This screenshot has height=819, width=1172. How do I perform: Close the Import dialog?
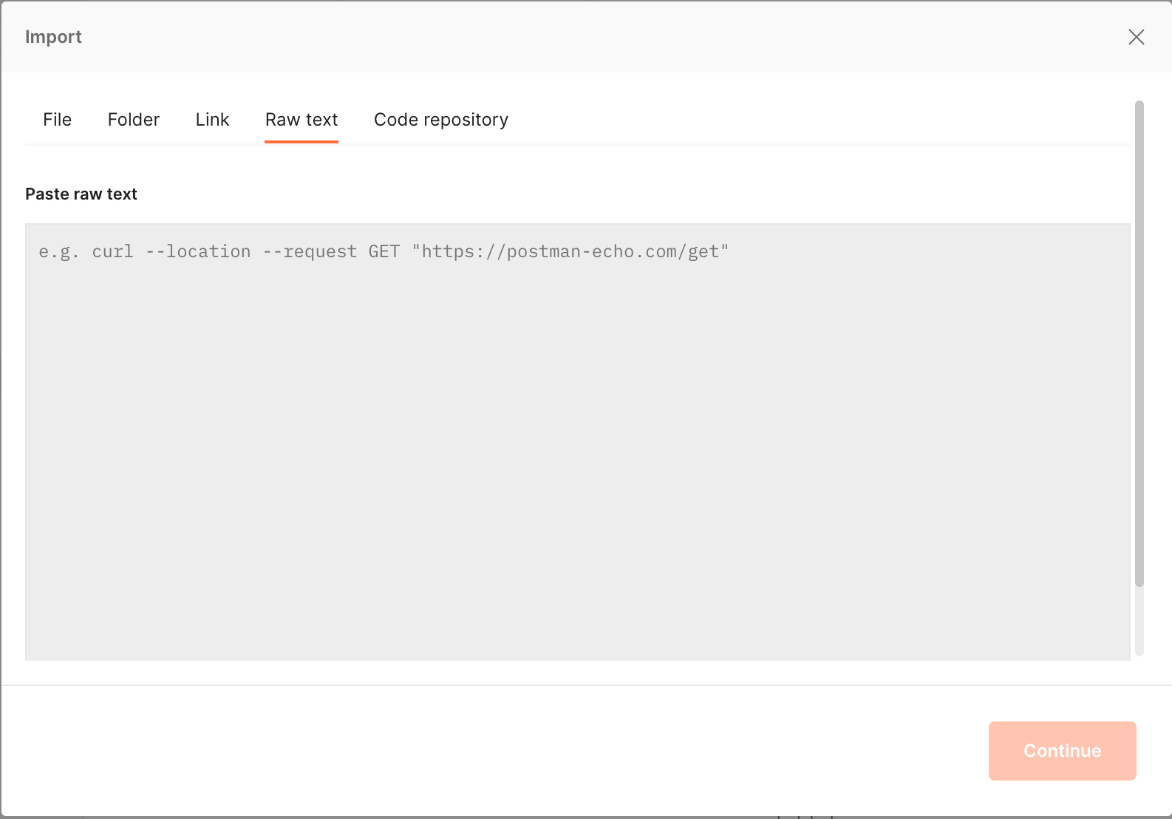coord(1136,37)
